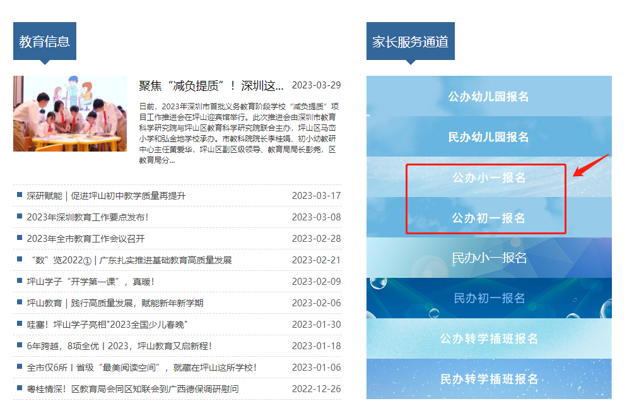Go to 公办转学插班报名 banner
This screenshot has width=639, height=413.
[x=489, y=338]
